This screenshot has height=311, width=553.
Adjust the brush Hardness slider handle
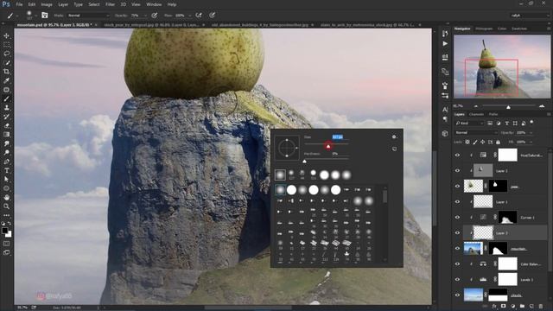click(x=305, y=162)
